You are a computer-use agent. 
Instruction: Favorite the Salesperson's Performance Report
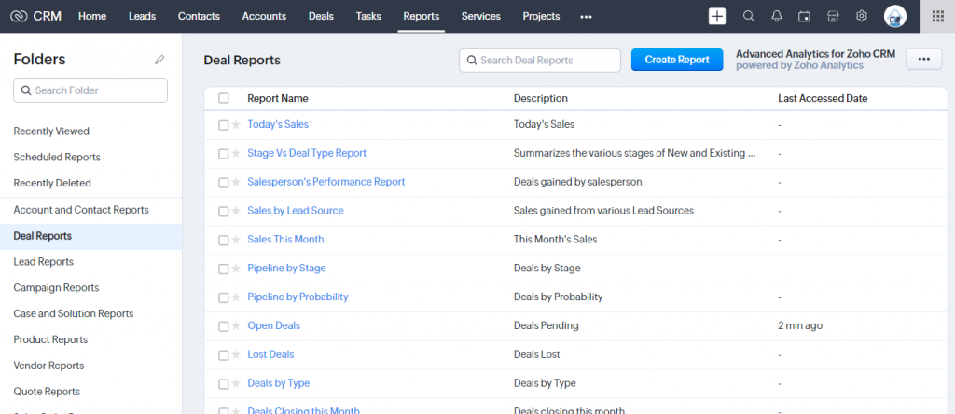(236, 182)
